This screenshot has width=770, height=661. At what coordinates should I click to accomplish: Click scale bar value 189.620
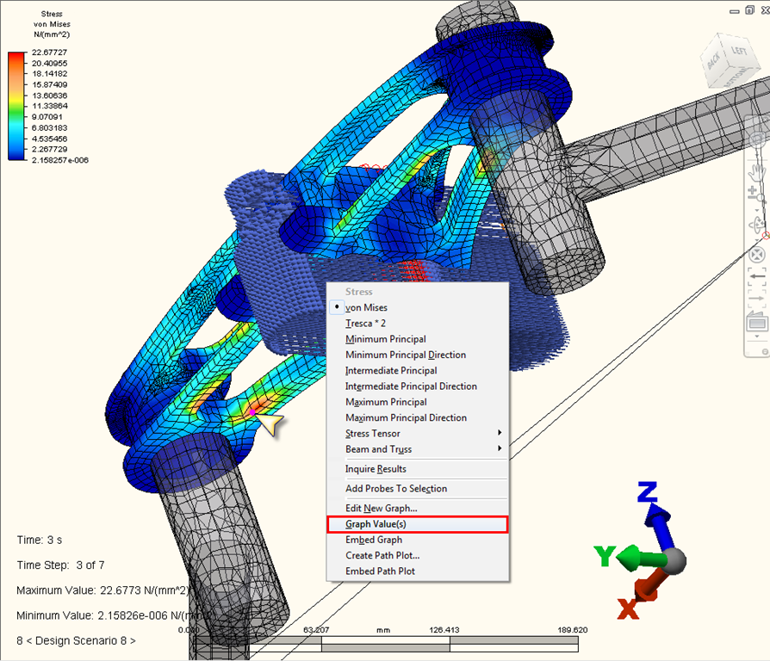(x=572, y=630)
